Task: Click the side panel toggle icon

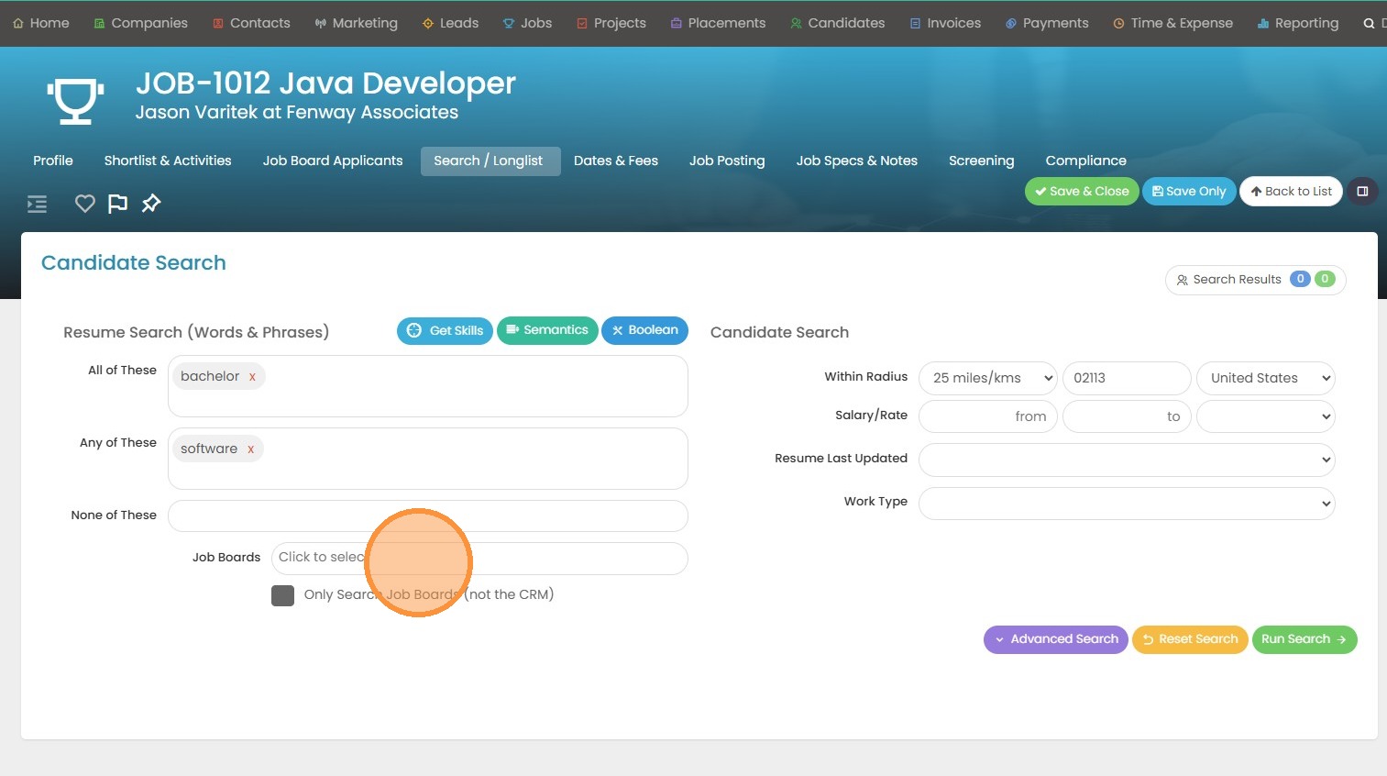Action: click(x=1362, y=192)
